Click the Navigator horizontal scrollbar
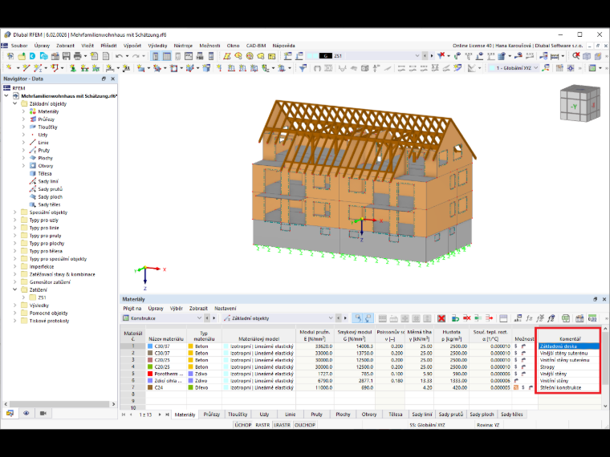The width and height of the screenshot is (610, 457). [60, 404]
